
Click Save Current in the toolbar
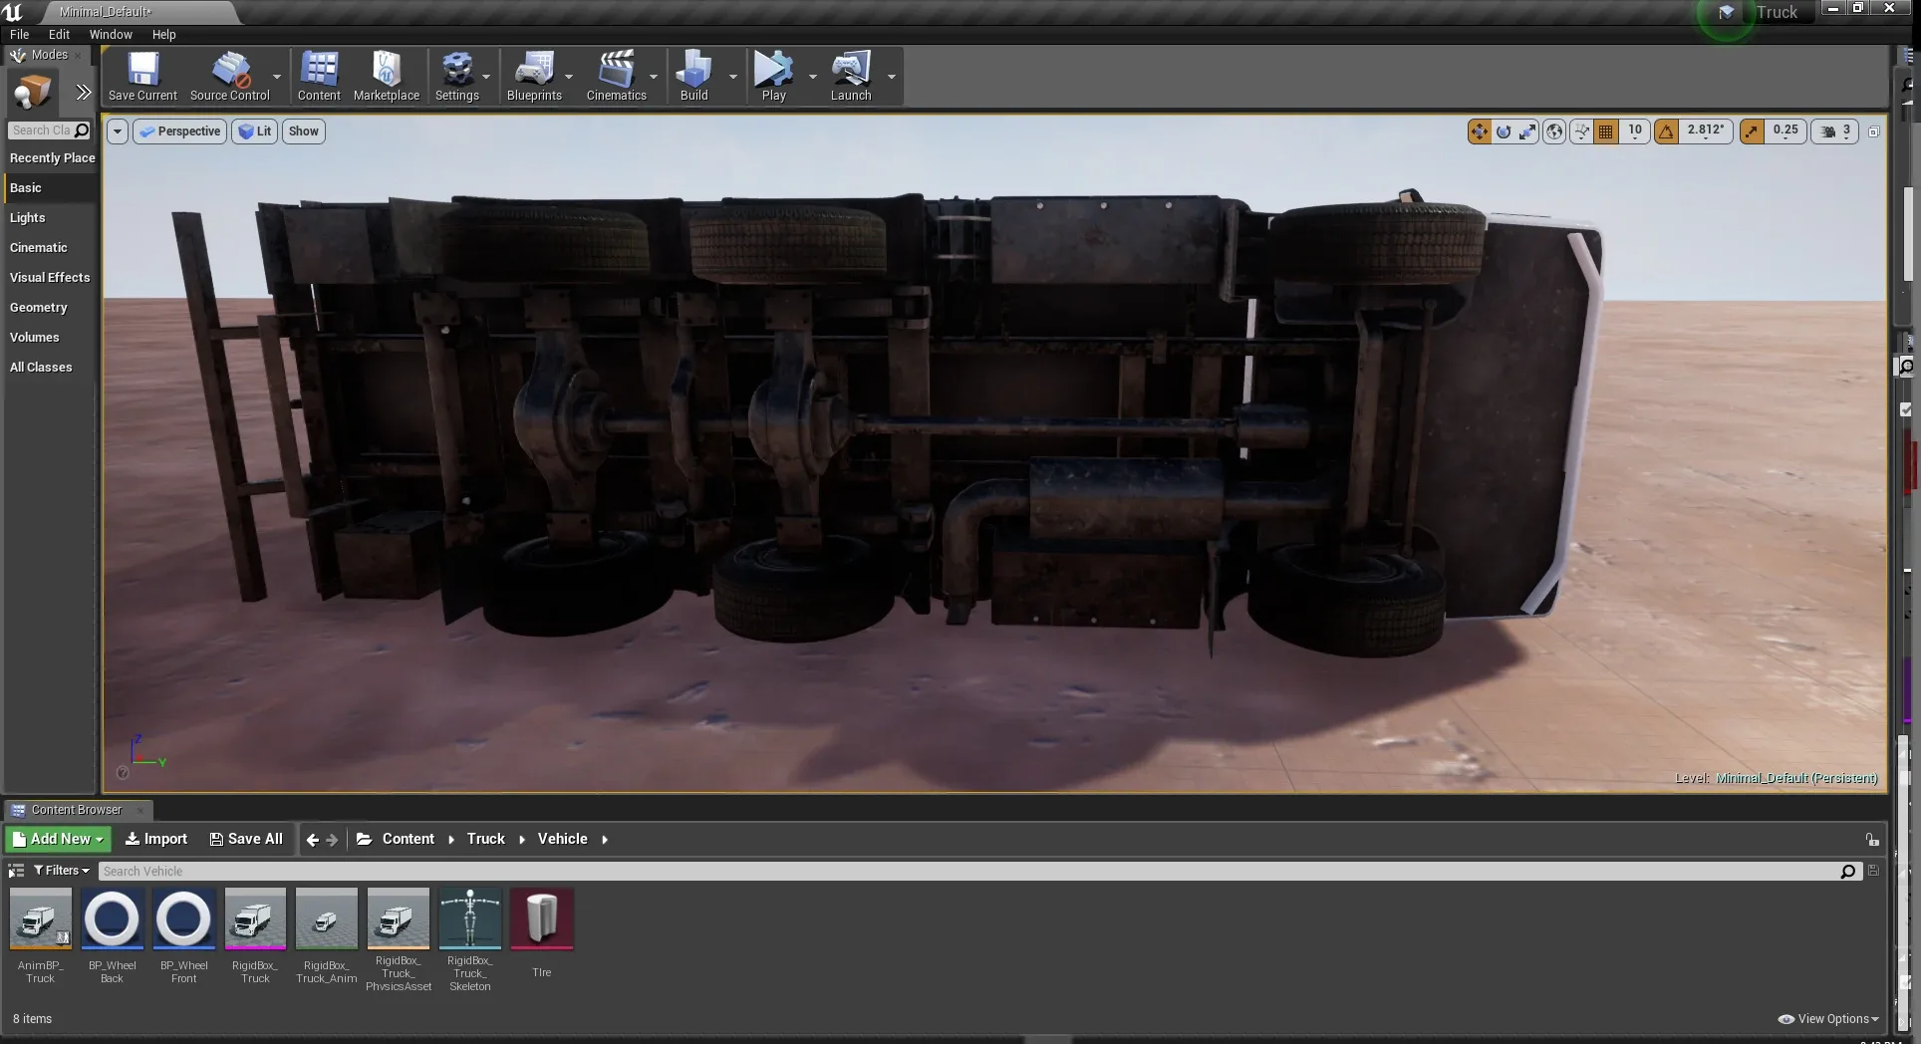pyautogui.click(x=141, y=75)
